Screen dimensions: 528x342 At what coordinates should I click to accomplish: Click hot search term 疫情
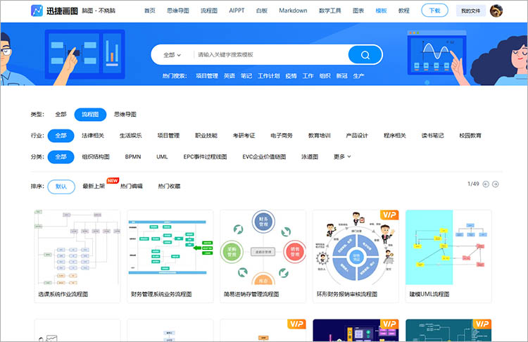[x=291, y=76]
